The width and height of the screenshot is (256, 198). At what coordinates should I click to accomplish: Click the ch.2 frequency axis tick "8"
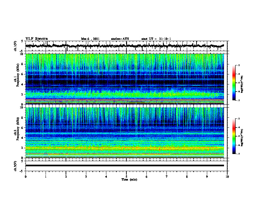23,118
